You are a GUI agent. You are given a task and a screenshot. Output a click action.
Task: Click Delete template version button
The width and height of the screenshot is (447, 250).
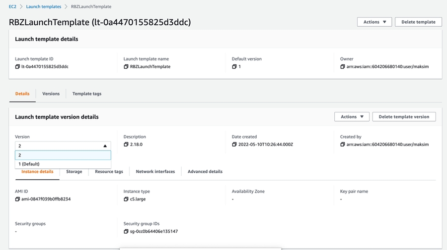pyautogui.click(x=404, y=117)
